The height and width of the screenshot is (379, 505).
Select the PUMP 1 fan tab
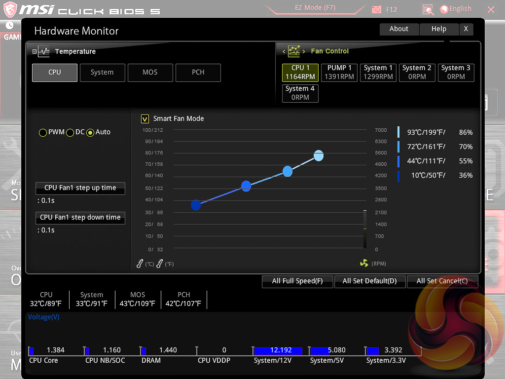pos(339,72)
